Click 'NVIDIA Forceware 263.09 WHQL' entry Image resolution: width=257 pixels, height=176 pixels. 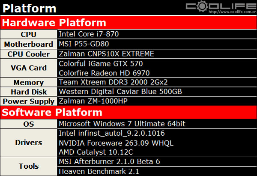click(116, 143)
